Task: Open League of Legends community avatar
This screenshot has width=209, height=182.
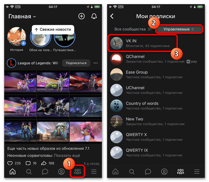Action: pos(11,63)
